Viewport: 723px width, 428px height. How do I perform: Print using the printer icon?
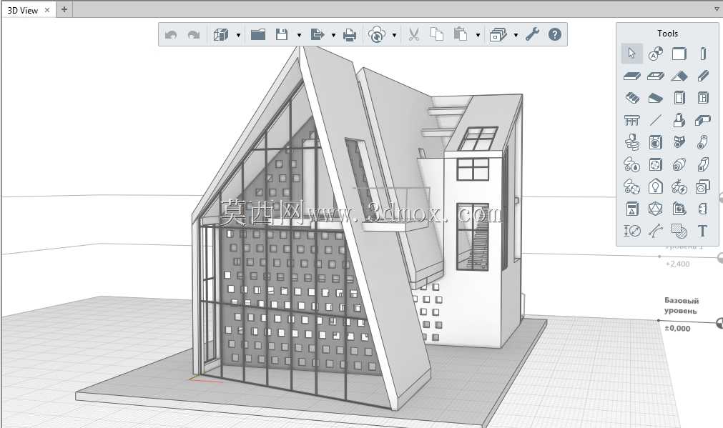click(350, 35)
